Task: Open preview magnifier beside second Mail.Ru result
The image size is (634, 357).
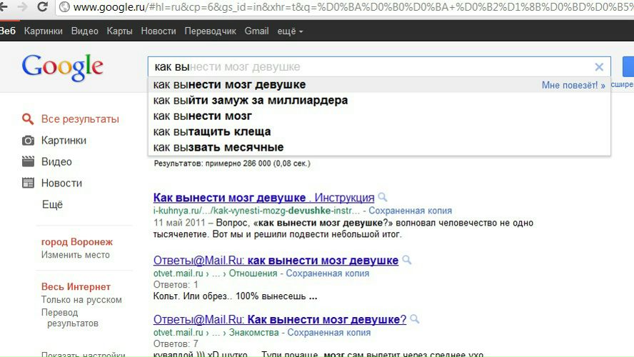Action: pos(415,319)
